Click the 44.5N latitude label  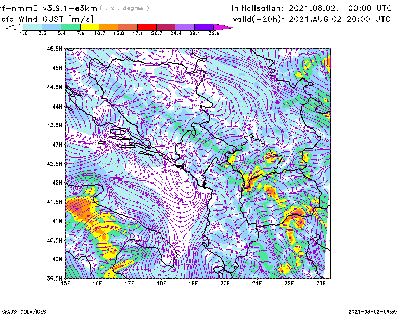(55, 87)
